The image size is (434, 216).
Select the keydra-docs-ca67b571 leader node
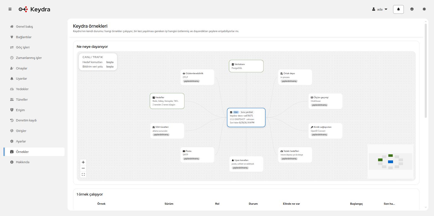click(x=246, y=118)
